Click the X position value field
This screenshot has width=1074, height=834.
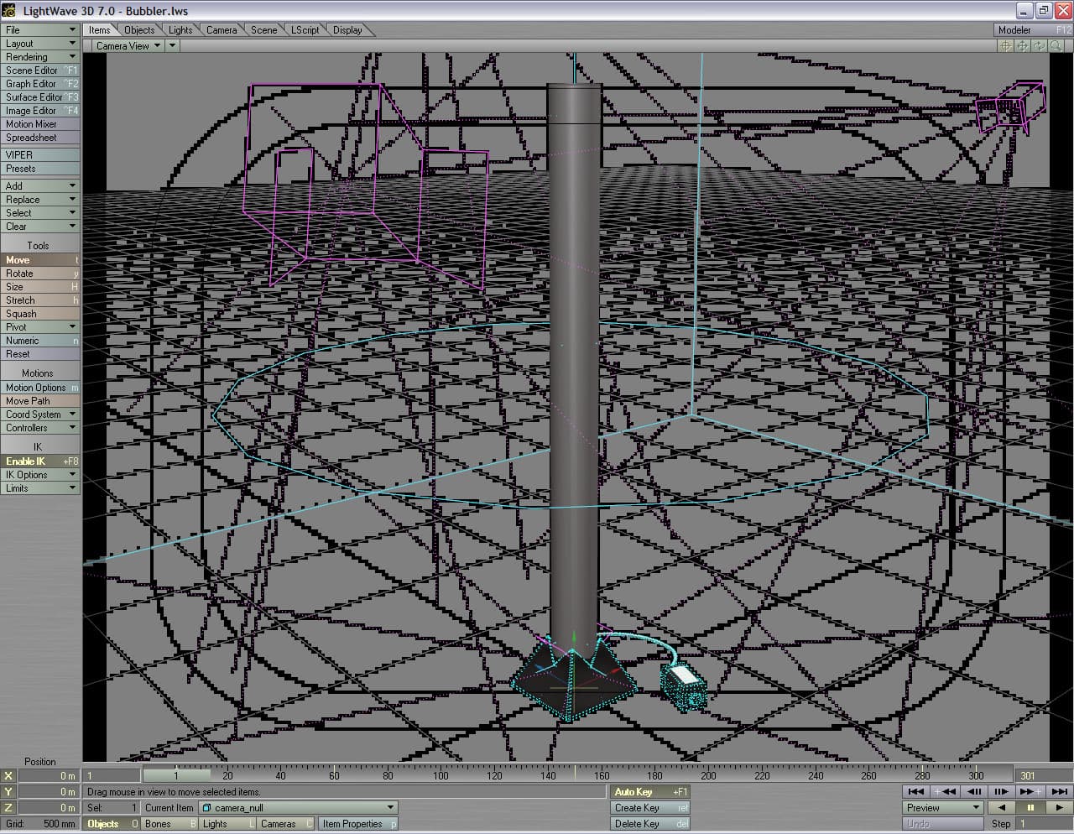click(x=49, y=776)
